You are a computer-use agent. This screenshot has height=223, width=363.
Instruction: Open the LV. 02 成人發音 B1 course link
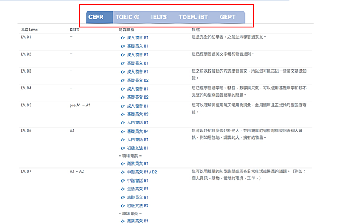click(x=137, y=55)
